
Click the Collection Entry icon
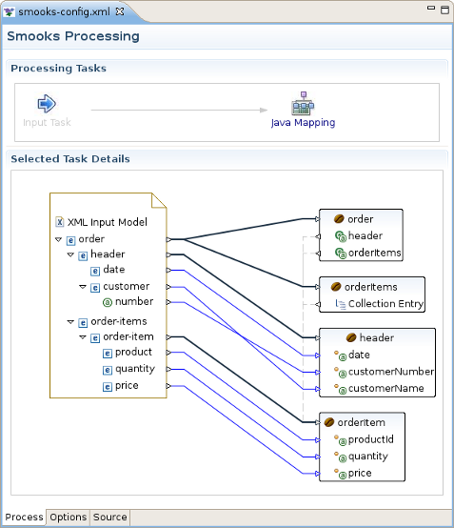click(x=341, y=304)
